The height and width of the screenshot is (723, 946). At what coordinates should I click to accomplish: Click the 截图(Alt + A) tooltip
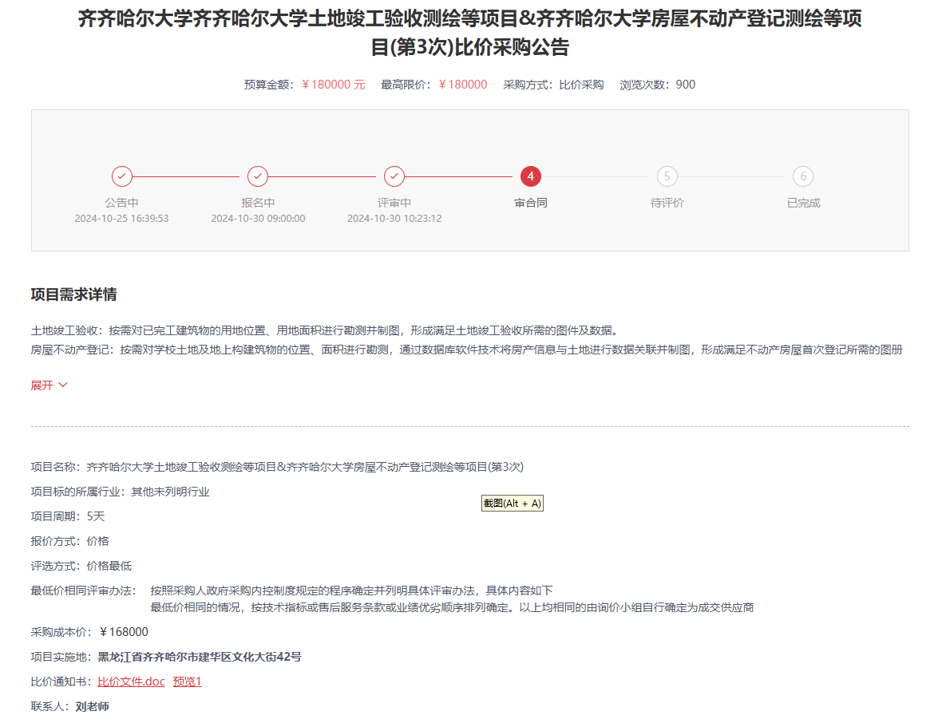point(513,504)
